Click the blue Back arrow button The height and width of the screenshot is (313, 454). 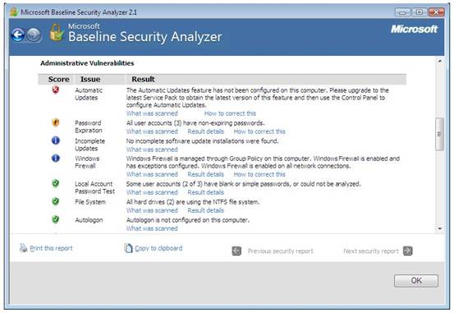pyautogui.click(x=18, y=35)
